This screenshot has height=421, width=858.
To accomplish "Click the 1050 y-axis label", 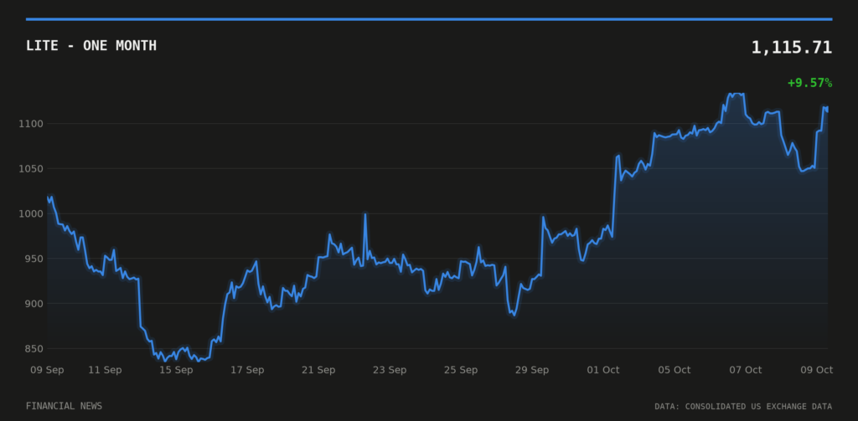I will point(33,169).
